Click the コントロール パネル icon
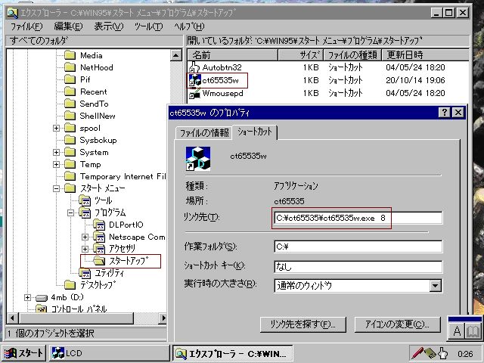The height and width of the screenshot is (363, 484). pos(42,309)
